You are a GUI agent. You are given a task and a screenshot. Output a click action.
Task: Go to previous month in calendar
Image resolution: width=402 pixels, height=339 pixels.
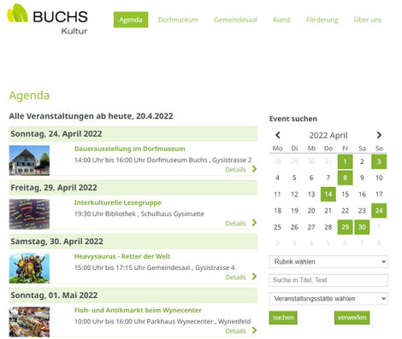click(x=278, y=135)
